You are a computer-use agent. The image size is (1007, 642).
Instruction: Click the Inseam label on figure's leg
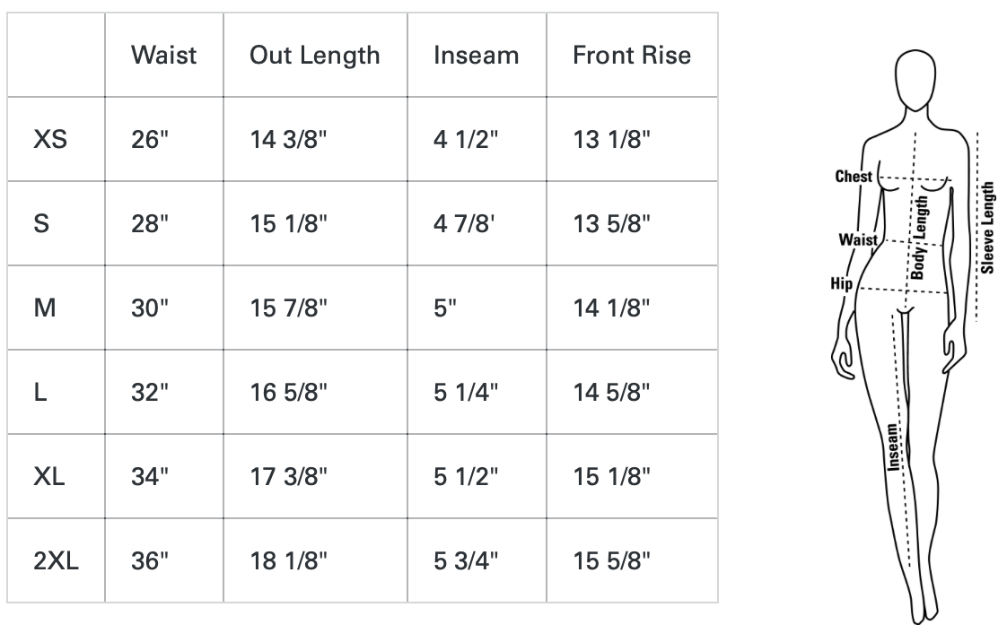tap(893, 447)
